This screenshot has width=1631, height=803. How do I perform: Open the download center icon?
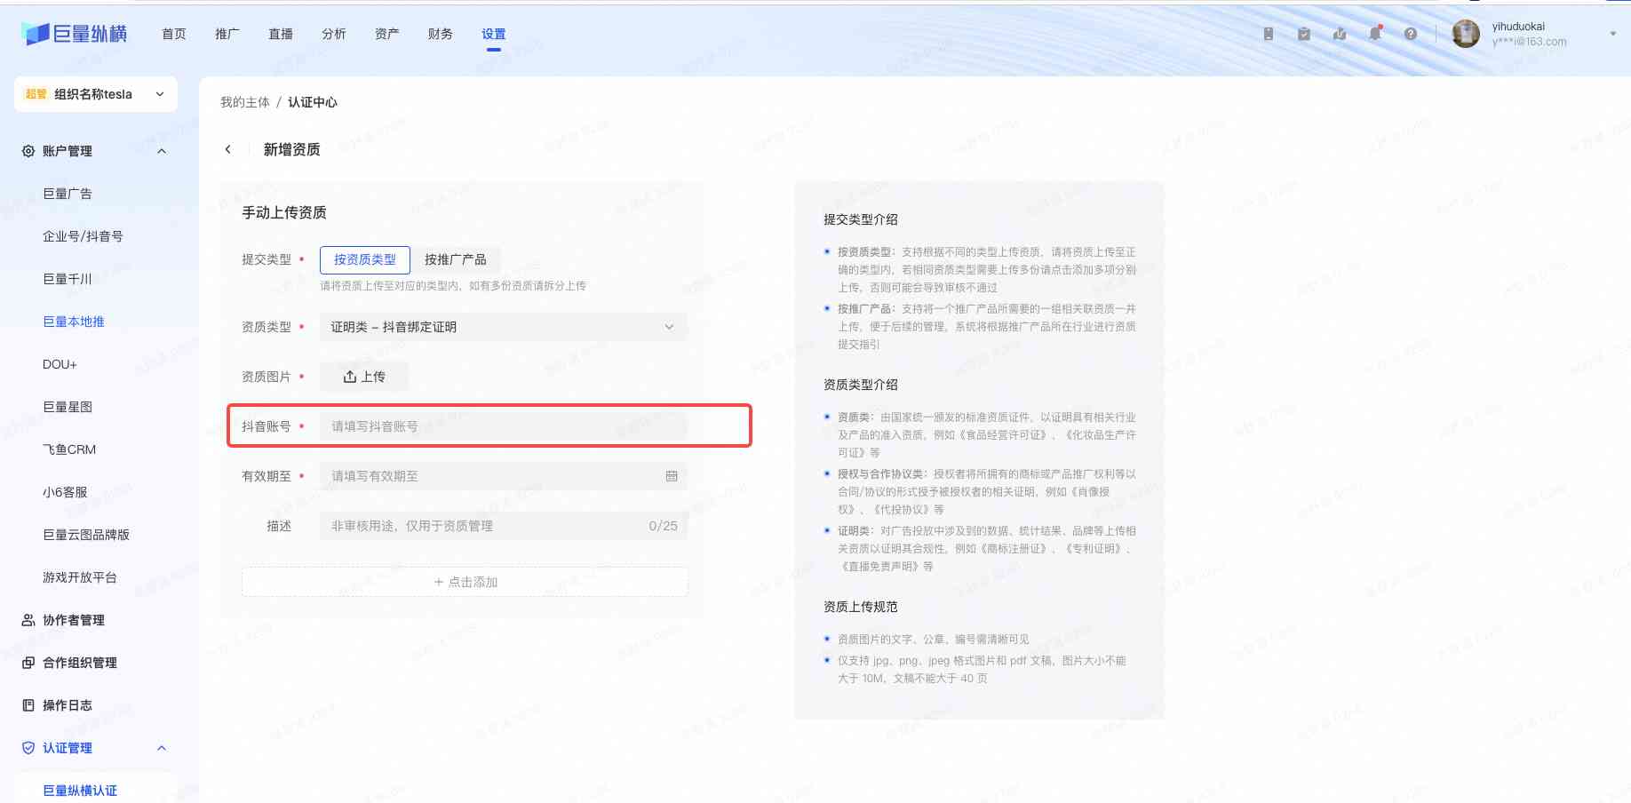point(1340,34)
